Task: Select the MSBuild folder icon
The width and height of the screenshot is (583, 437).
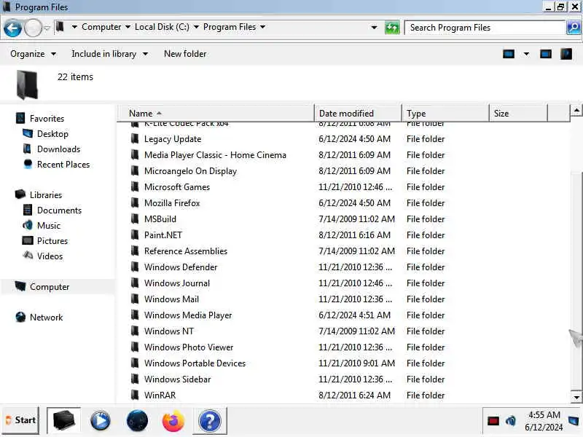Action: [x=135, y=219]
